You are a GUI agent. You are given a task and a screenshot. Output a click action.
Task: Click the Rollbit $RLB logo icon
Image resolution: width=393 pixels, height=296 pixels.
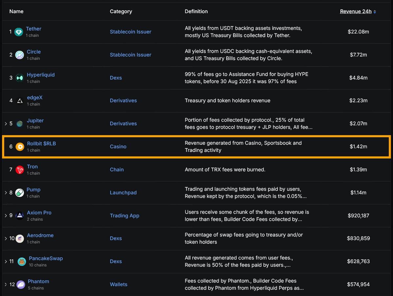[20, 147]
